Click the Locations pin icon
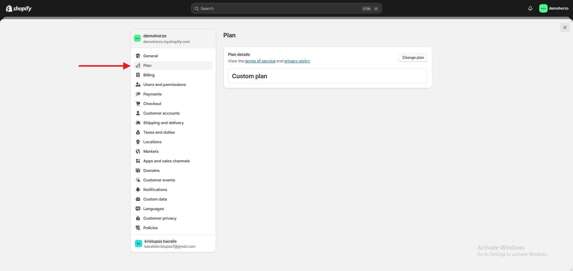 click(138, 142)
